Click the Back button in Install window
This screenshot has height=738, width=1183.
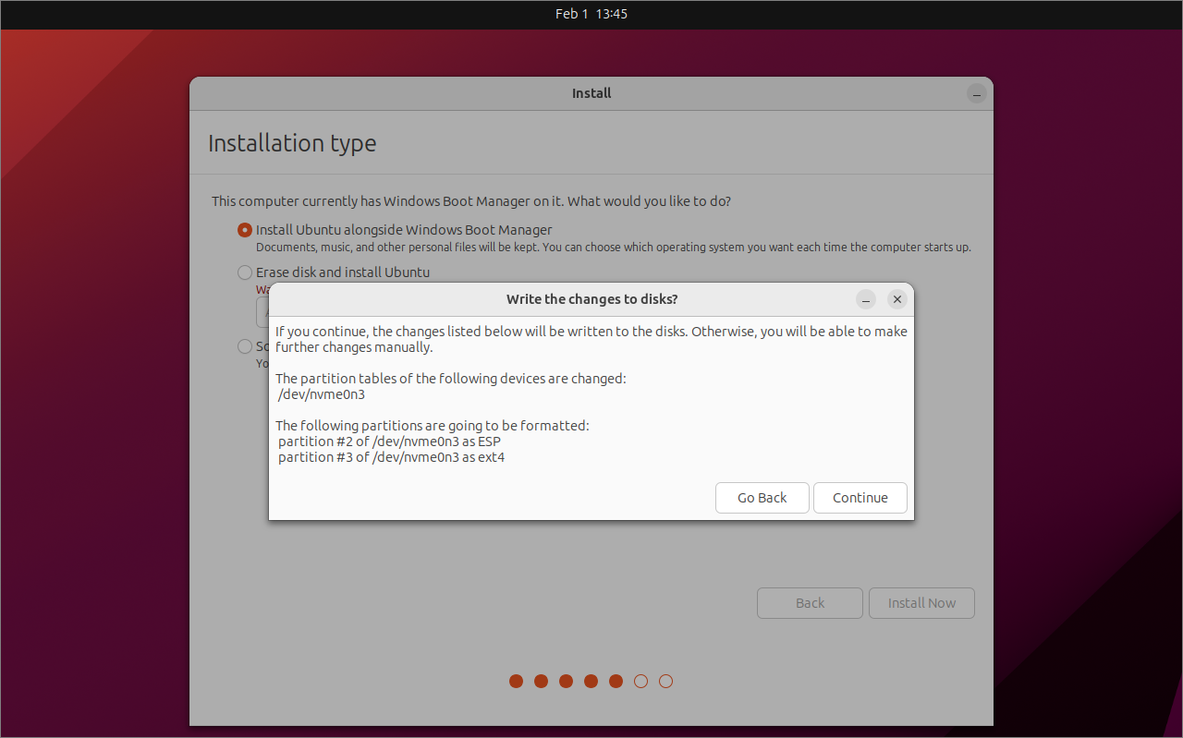[x=810, y=602]
